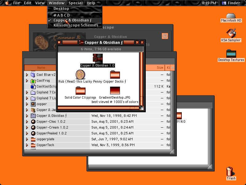
Task: Toggle the list sort order button
Action: [173, 68]
